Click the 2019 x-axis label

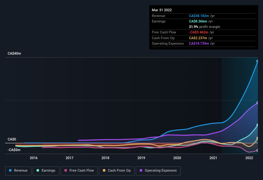coord(141,158)
